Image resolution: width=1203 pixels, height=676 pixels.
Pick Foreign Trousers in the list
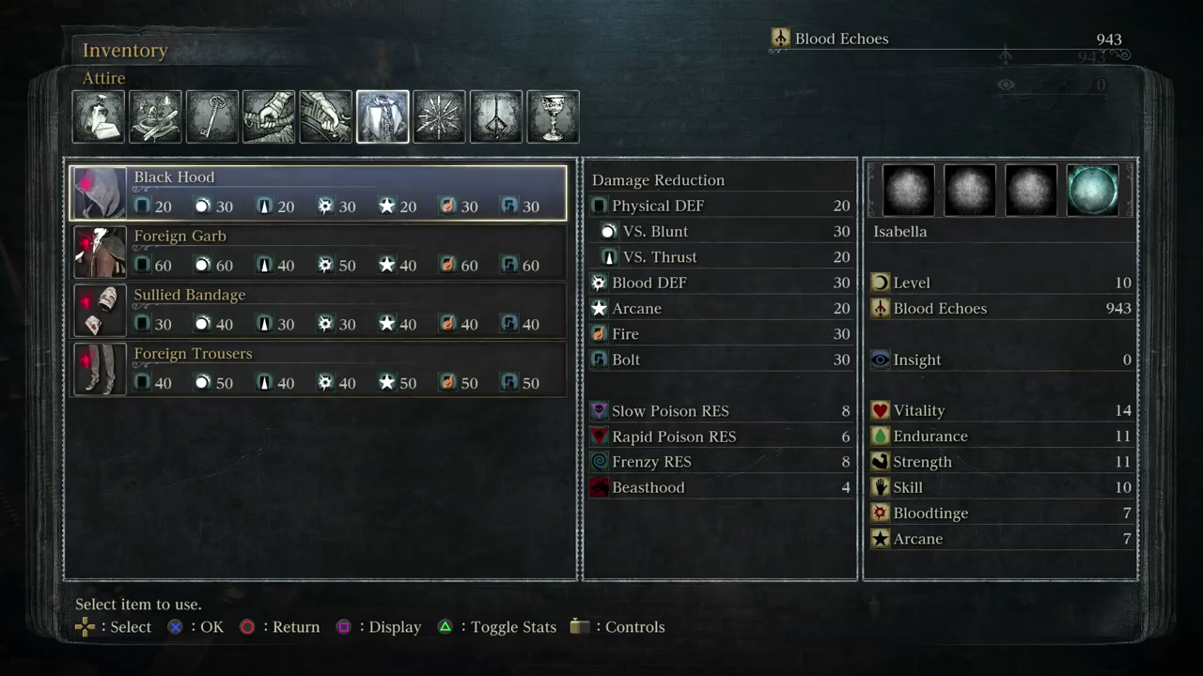tap(319, 369)
